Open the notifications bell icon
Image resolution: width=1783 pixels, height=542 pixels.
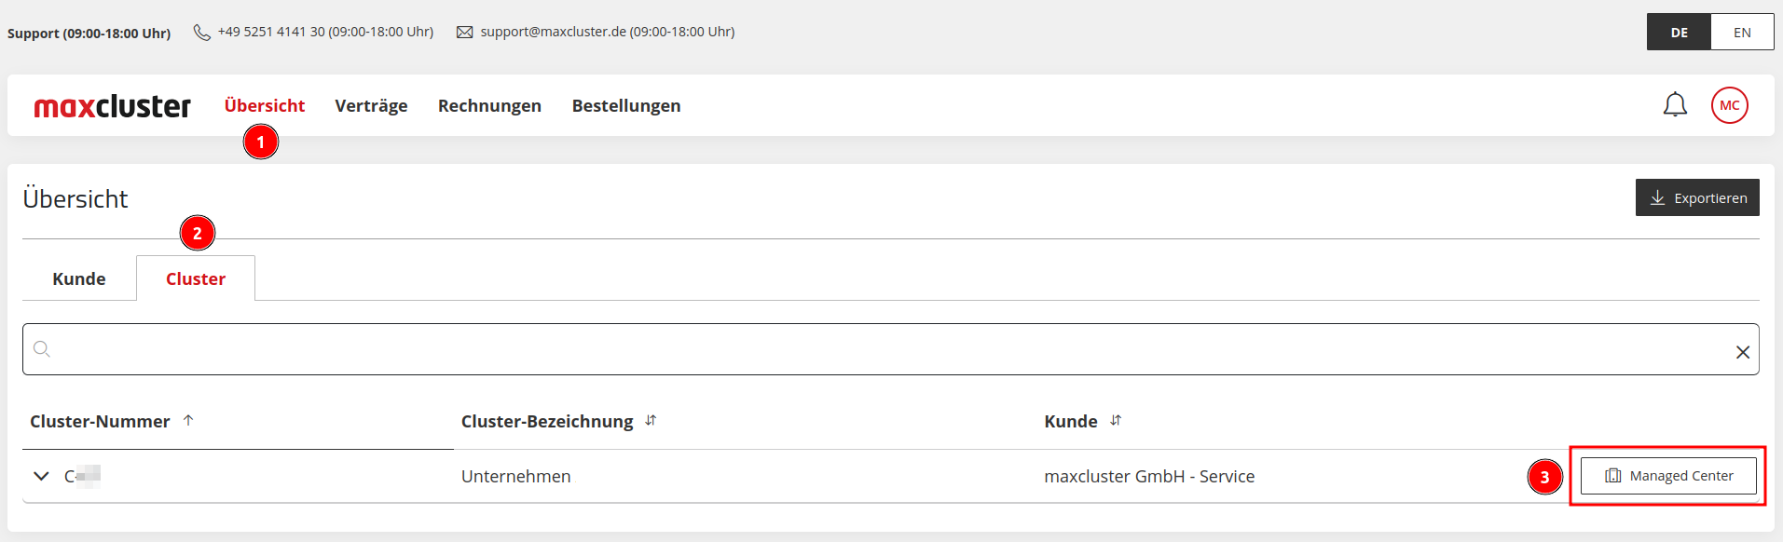(1675, 105)
